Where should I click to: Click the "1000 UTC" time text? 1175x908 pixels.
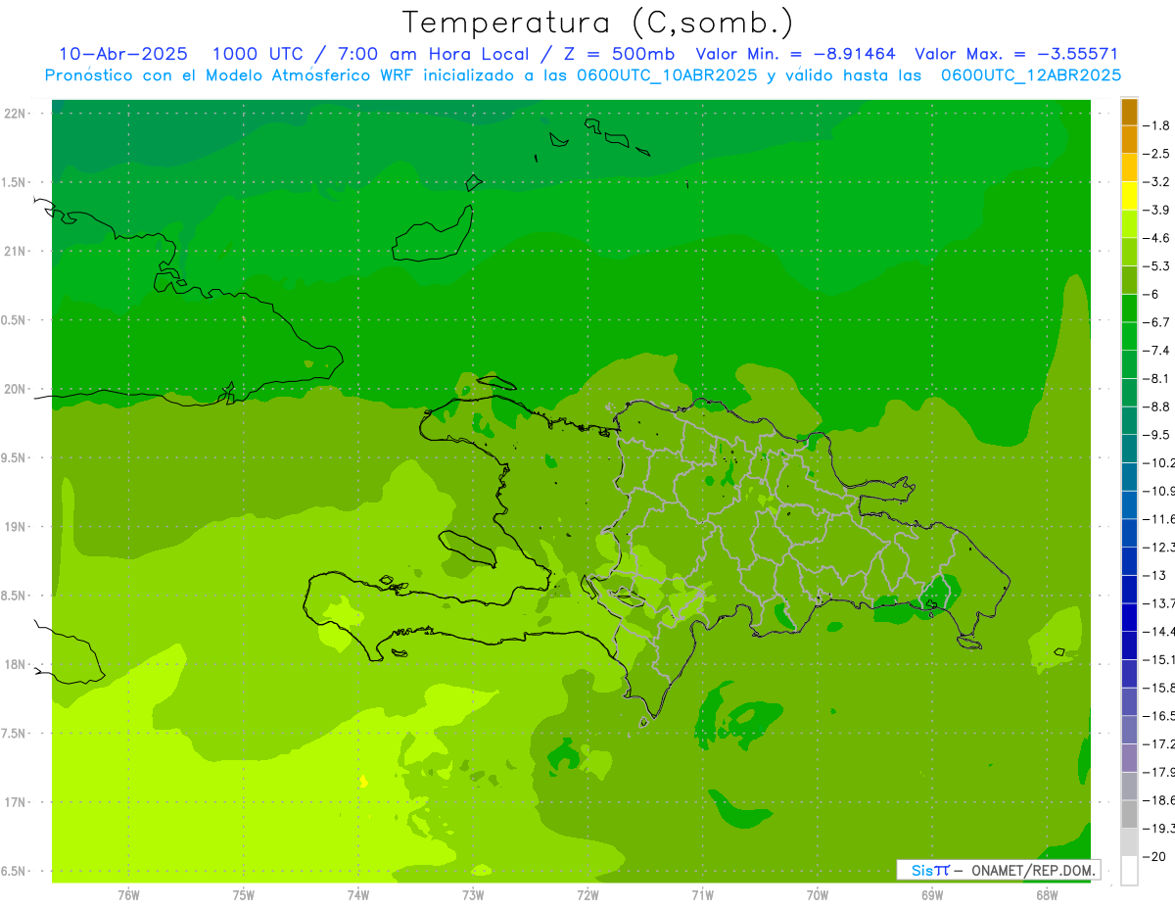[257, 55]
